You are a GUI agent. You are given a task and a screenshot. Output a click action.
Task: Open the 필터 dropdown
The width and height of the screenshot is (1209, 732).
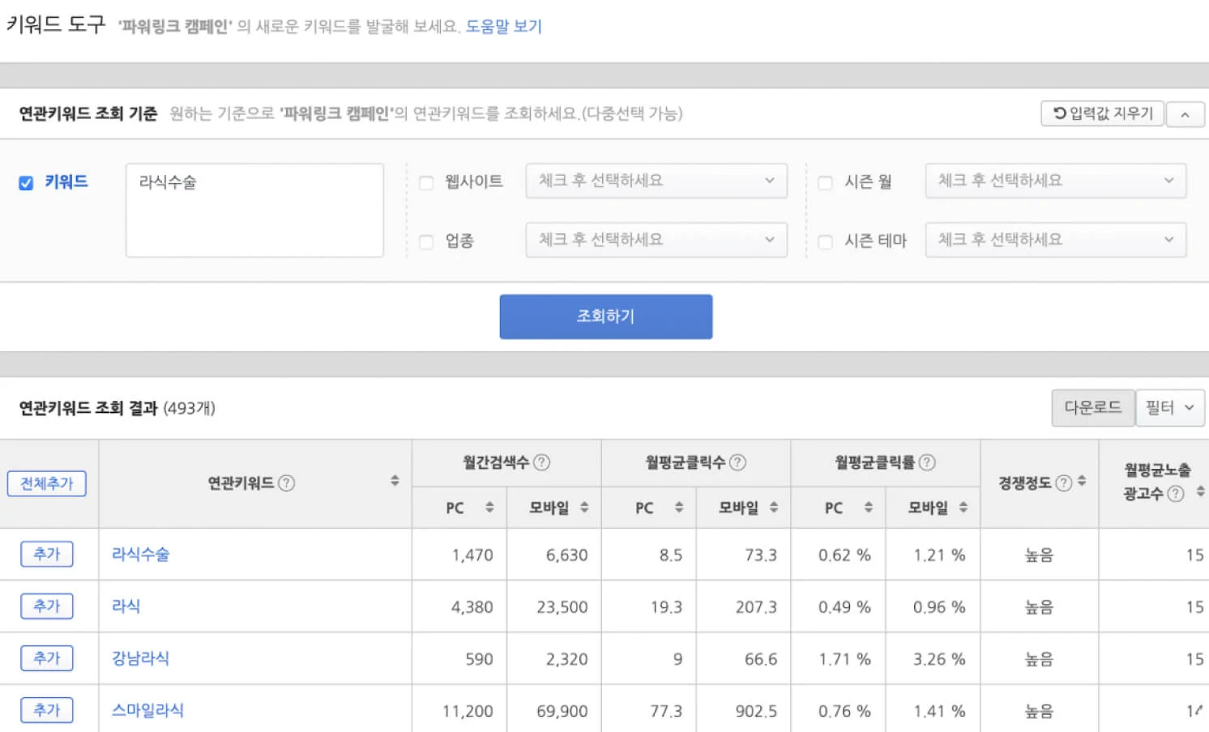(x=1170, y=408)
